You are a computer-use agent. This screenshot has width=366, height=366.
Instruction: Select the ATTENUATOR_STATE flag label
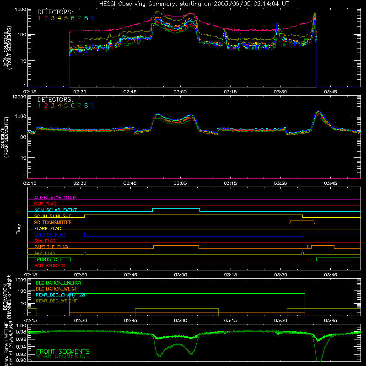[x=55, y=198]
